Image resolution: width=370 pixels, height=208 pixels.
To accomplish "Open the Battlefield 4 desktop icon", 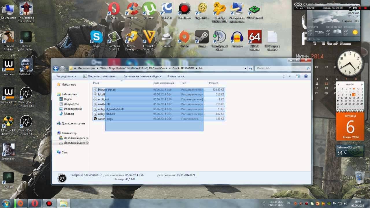I will [9, 152].
